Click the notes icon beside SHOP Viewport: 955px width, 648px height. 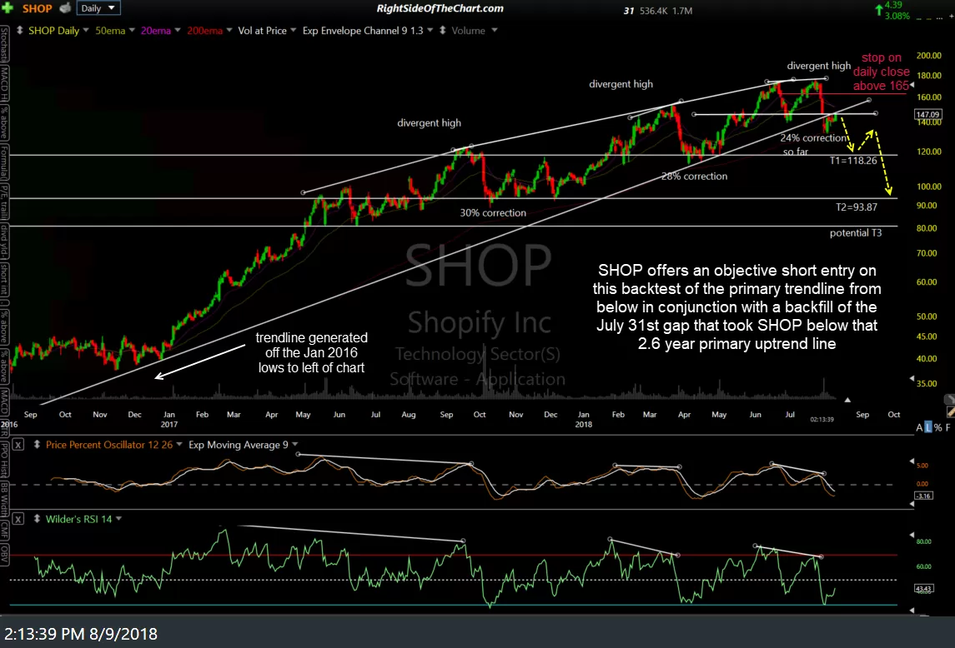pos(65,7)
